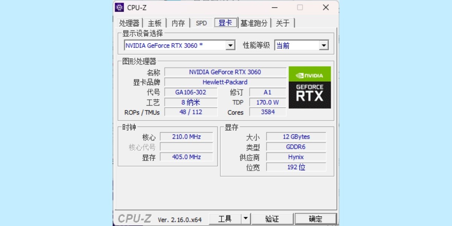Go to the 基准跑分 tab
Screen dimensions: 452x226
[x=254, y=23]
